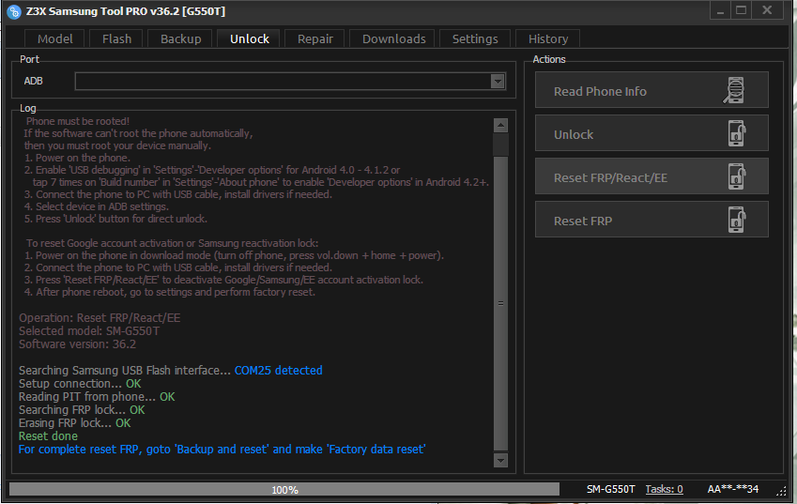Image resolution: width=797 pixels, height=504 pixels.
Task: Click the magnifier phone icon on Read Phone Info
Action: click(734, 90)
